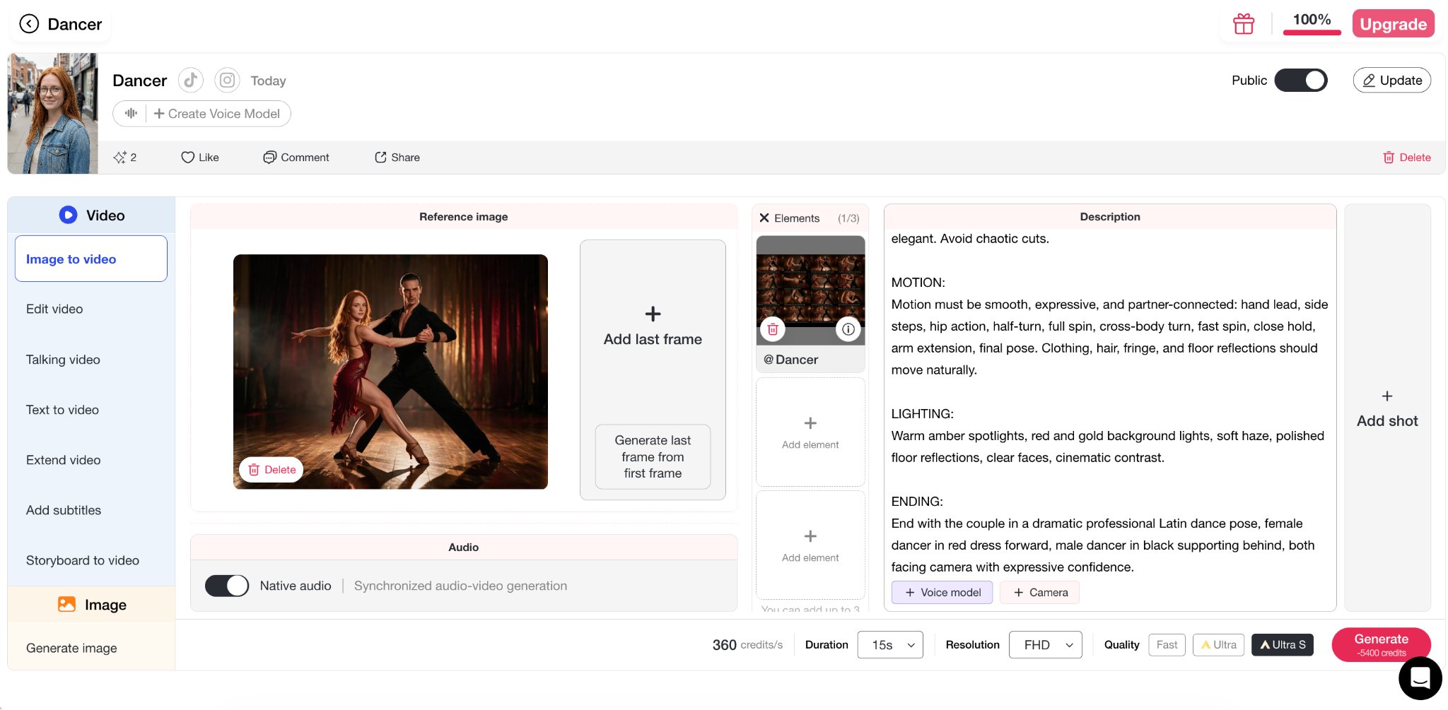This screenshot has width=1448, height=710.
Task: Add a Voice model to description
Action: (x=942, y=592)
